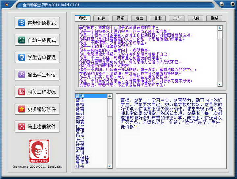Viewport: 237px width, 179px height.
Task: Select student 夏侯惇 in list
Action: [x=91, y=158]
